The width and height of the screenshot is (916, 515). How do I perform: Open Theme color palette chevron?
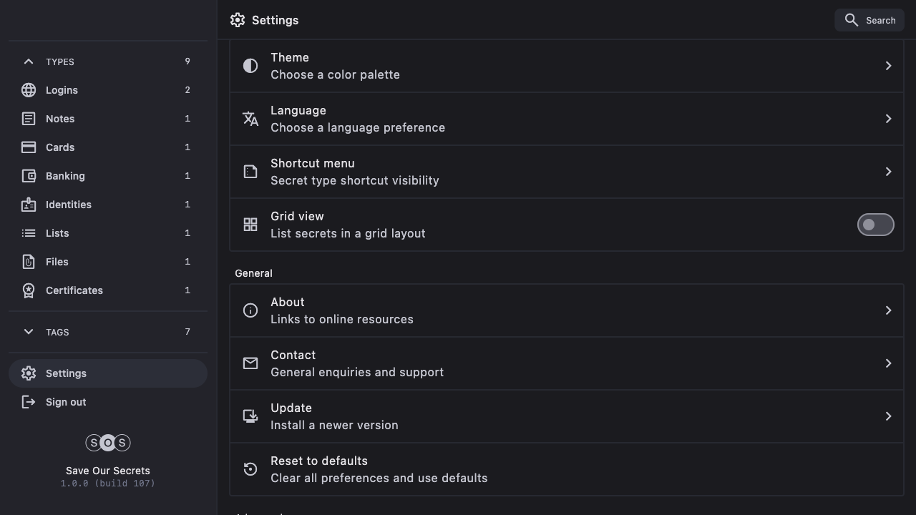pos(888,66)
